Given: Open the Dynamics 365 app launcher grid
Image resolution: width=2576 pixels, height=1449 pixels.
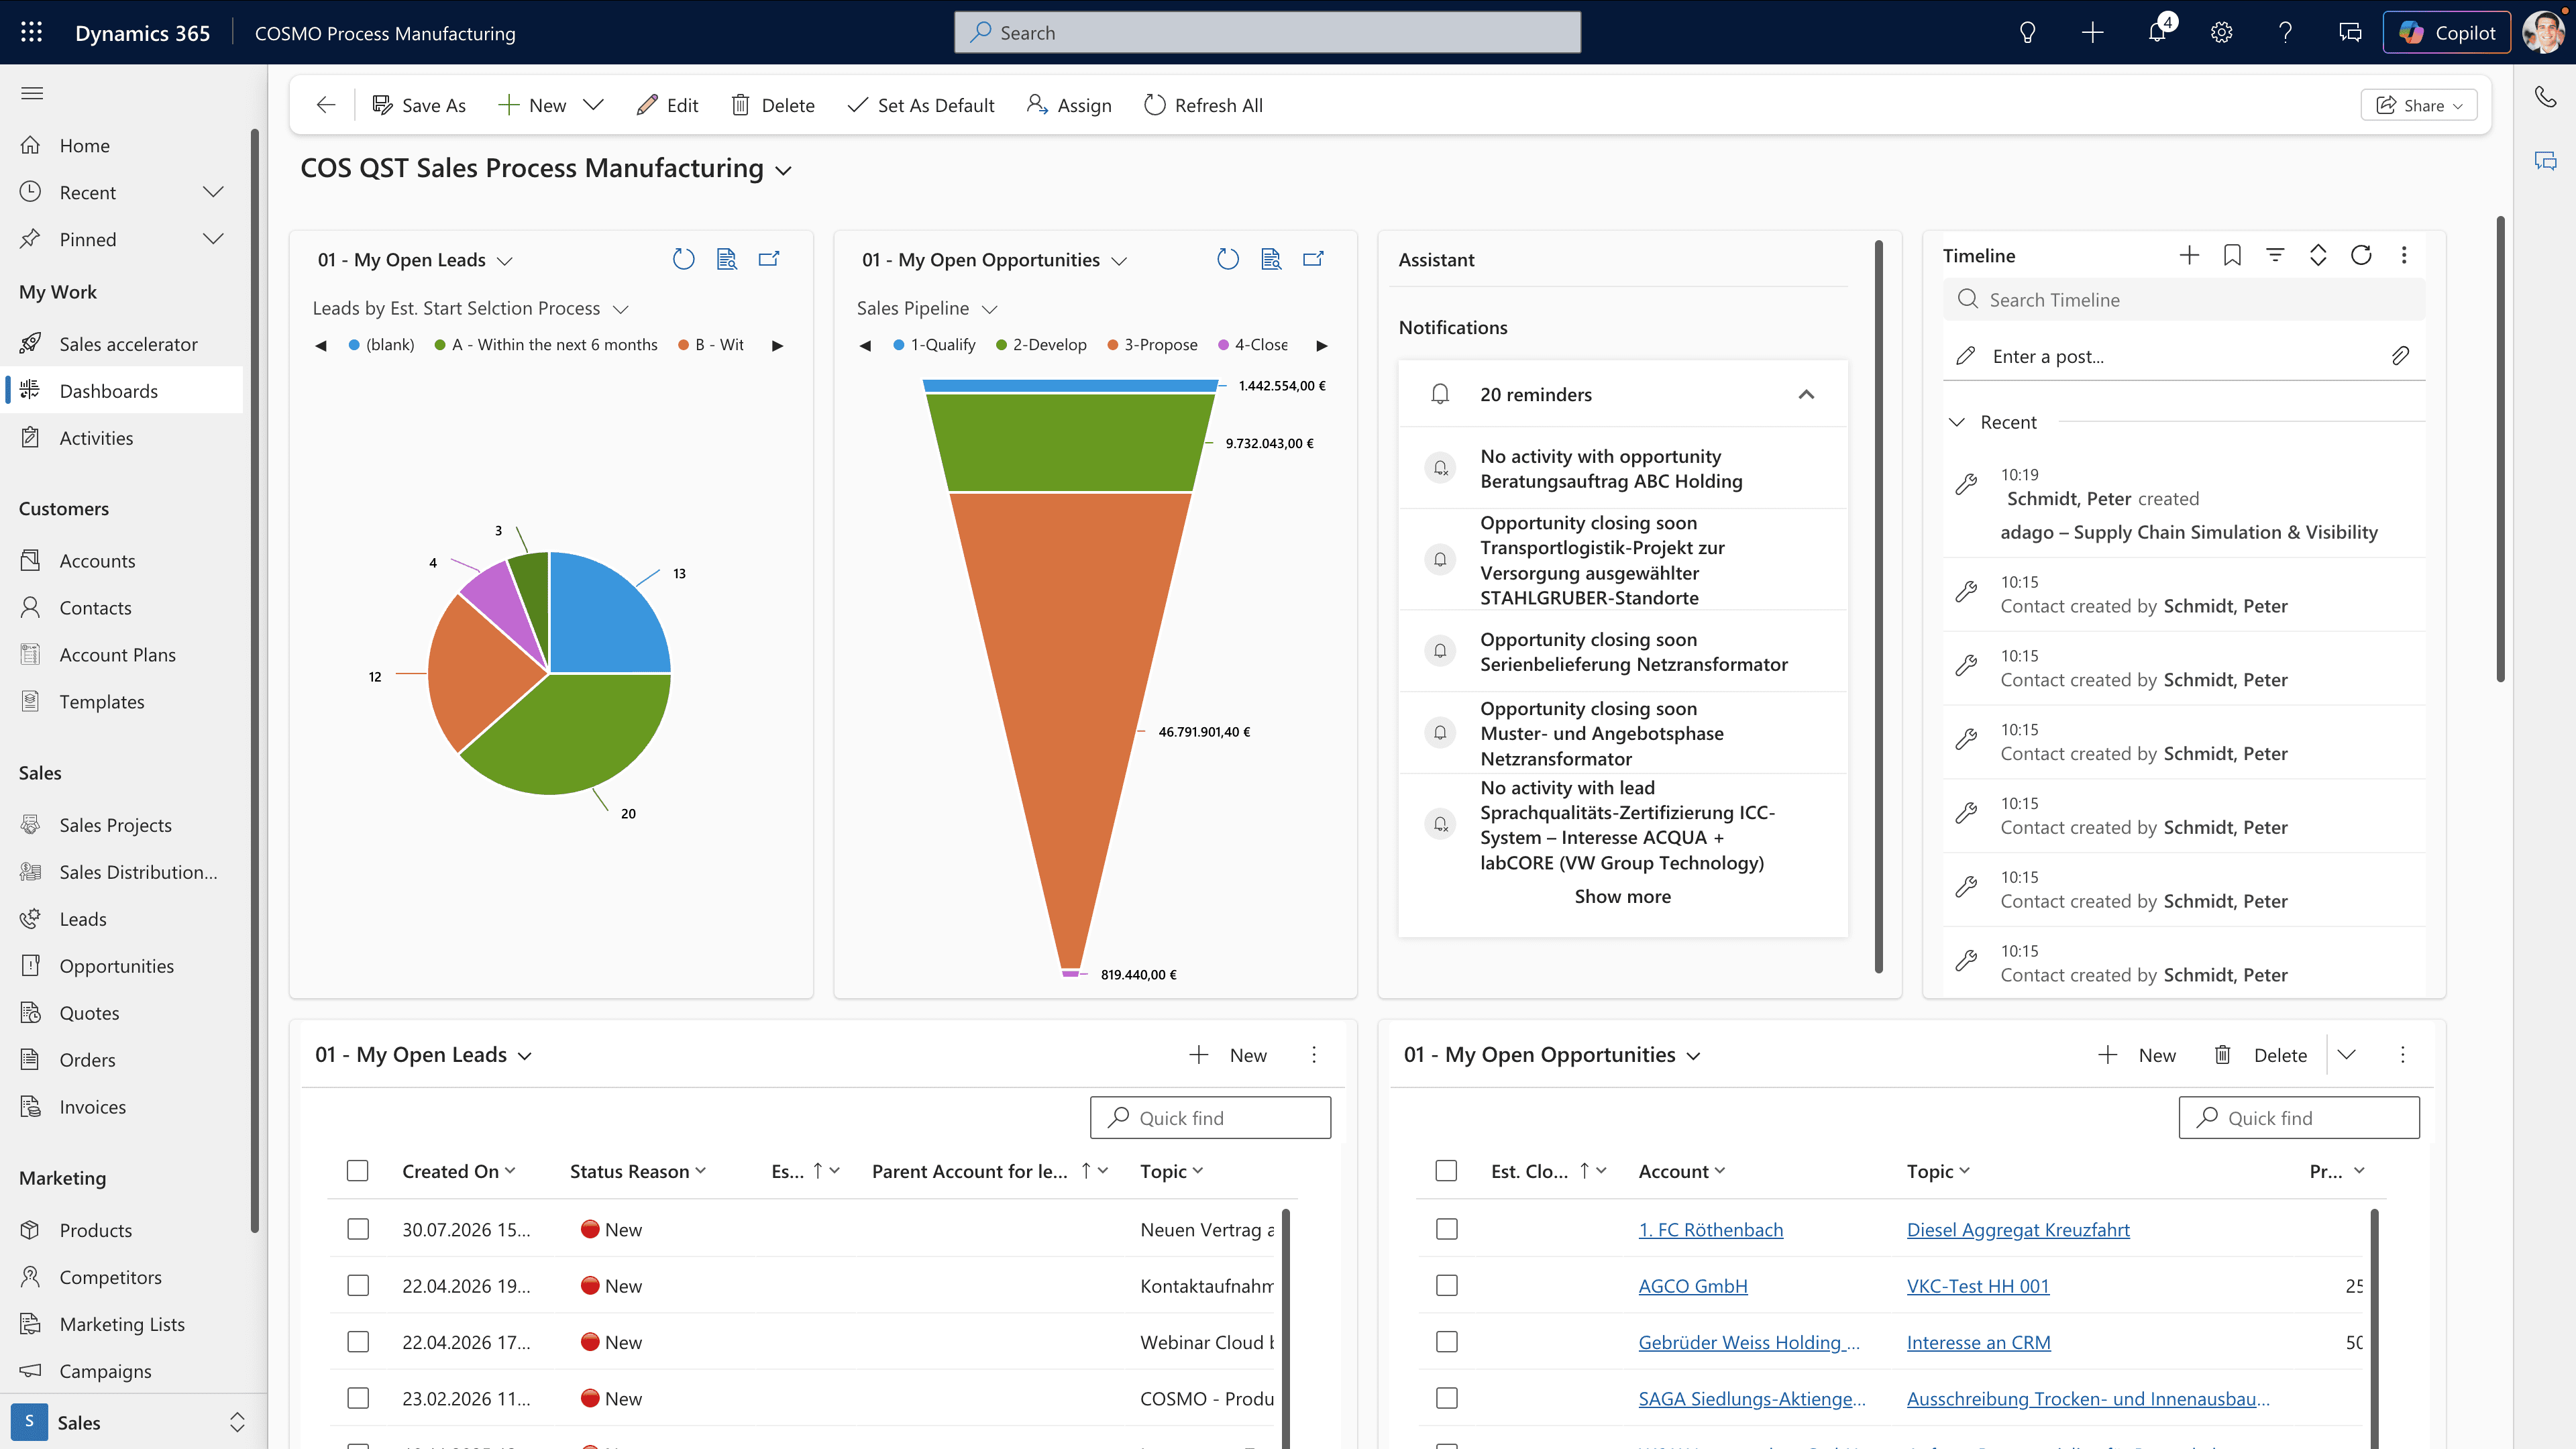Looking at the screenshot, I should point(31,32).
